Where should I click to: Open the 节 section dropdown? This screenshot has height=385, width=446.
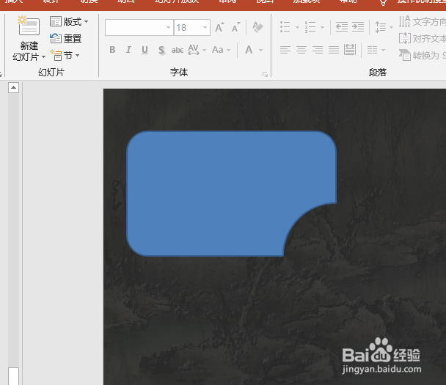[65, 55]
